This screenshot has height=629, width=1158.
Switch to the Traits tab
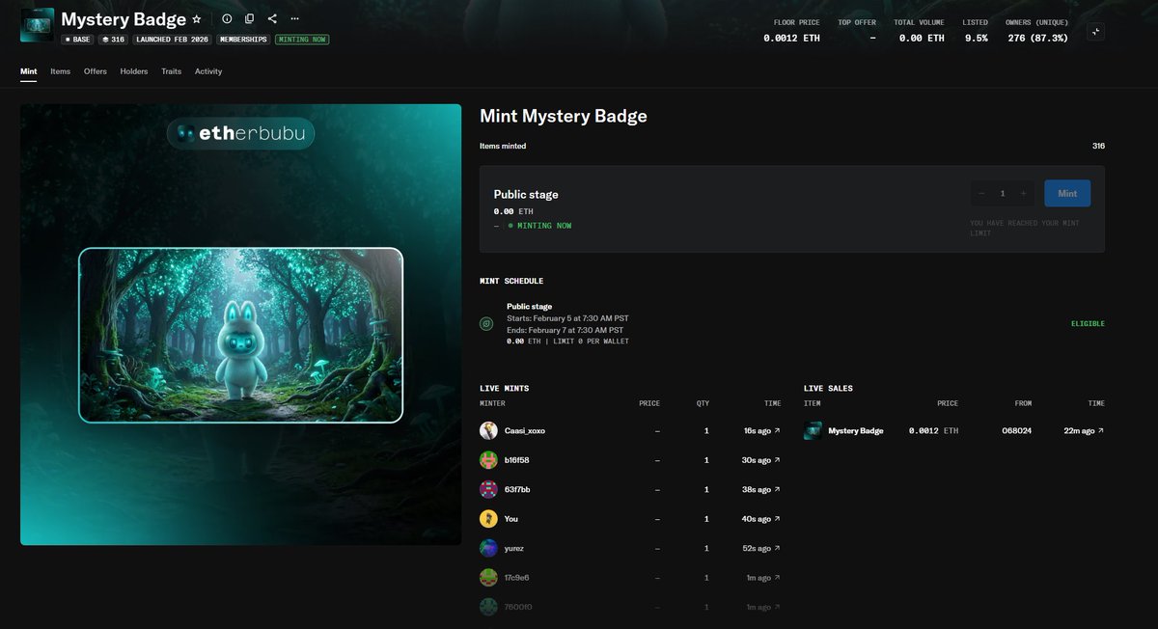pyautogui.click(x=172, y=71)
